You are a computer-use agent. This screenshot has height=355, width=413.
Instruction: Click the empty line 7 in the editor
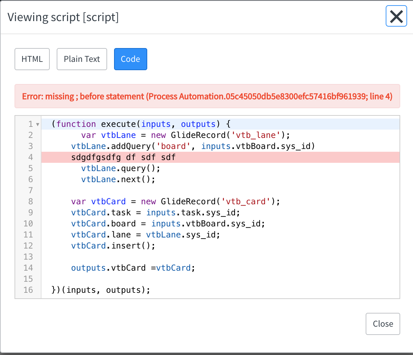220,190
